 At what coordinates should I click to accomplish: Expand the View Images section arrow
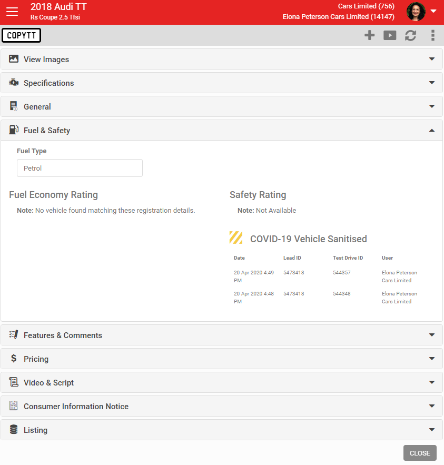tap(432, 59)
